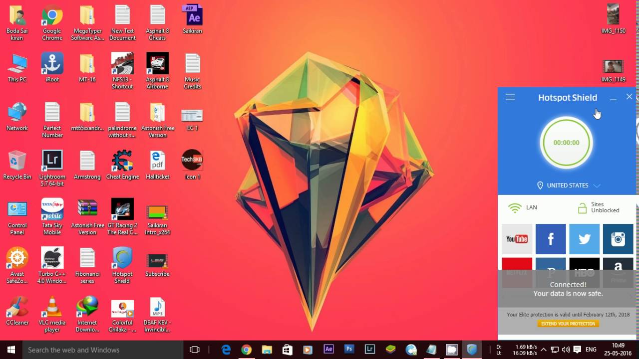The height and width of the screenshot is (359, 639).
Task: Select the Recycle Bin icon
Action: click(17, 165)
